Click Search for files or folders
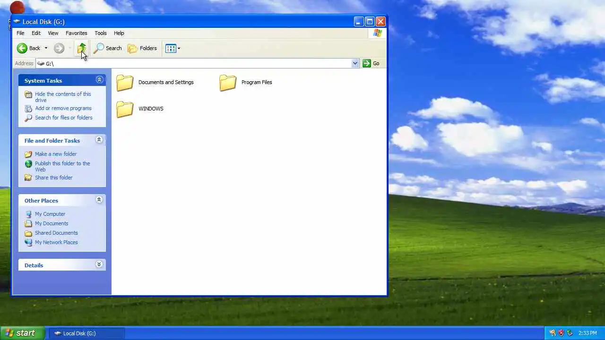 [64, 118]
